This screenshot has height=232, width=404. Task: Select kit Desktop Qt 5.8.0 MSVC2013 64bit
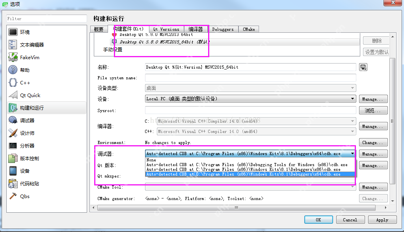click(156, 35)
